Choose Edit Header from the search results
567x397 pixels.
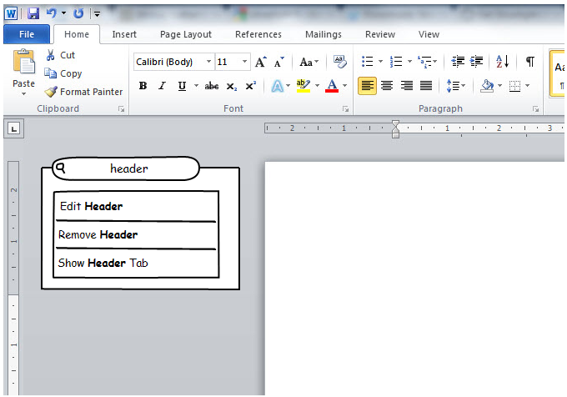tap(92, 207)
